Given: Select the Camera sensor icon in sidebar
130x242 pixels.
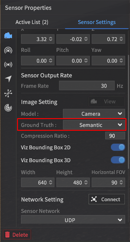Looking at the screenshot, I should click(8, 36).
